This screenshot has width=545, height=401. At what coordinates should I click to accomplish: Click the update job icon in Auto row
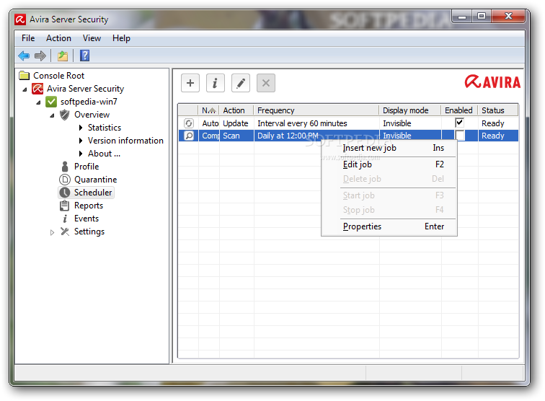coord(188,123)
